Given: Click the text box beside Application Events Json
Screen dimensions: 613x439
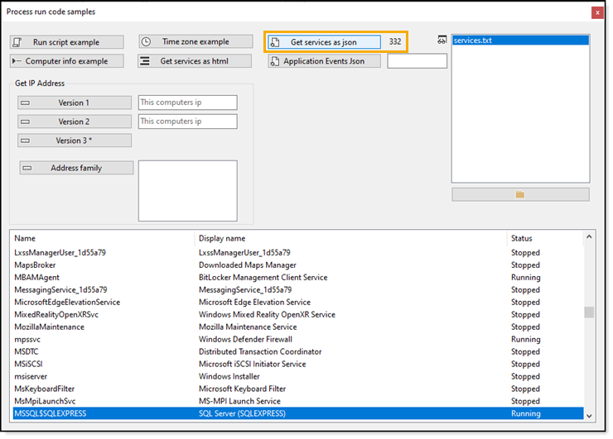Looking at the screenshot, I should 418,61.
